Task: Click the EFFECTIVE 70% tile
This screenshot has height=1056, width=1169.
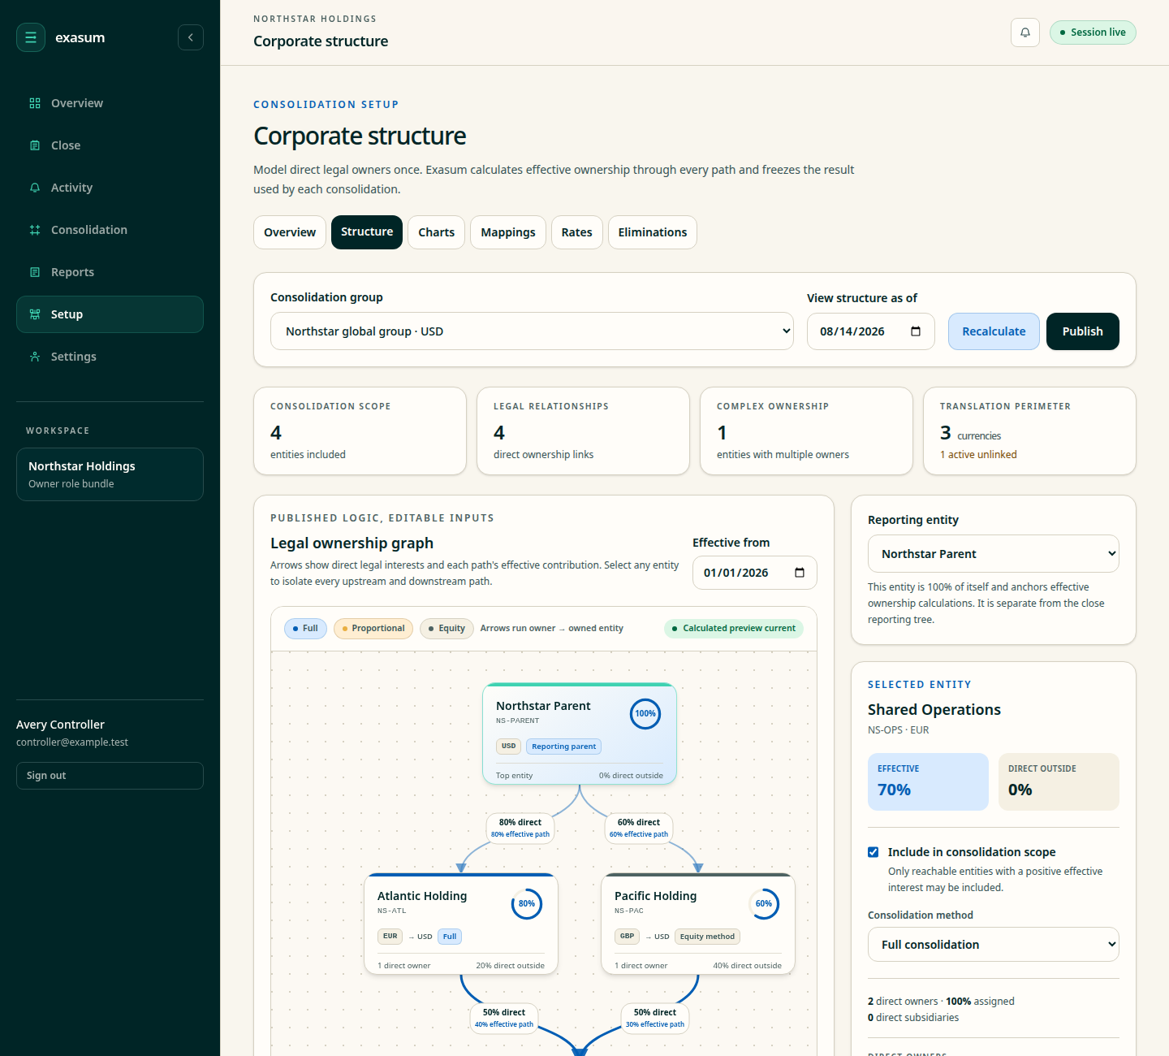Action: pos(928,781)
